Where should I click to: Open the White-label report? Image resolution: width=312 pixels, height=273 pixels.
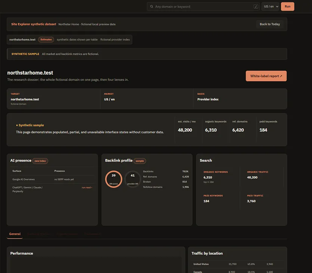[266, 76]
